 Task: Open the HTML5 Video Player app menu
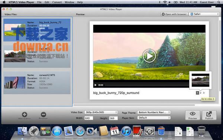[21, 2]
